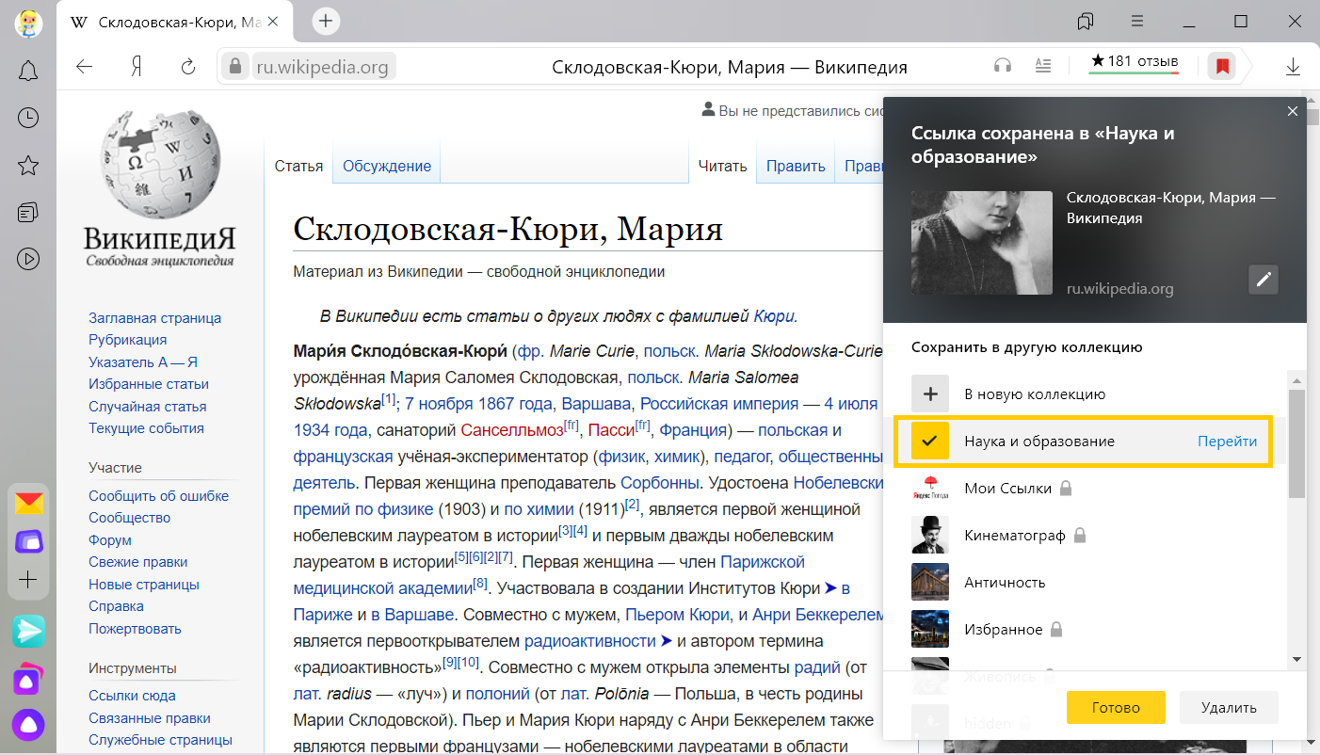
Task: Click scrollbar down arrow in collections list
Action: [x=1296, y=659]
